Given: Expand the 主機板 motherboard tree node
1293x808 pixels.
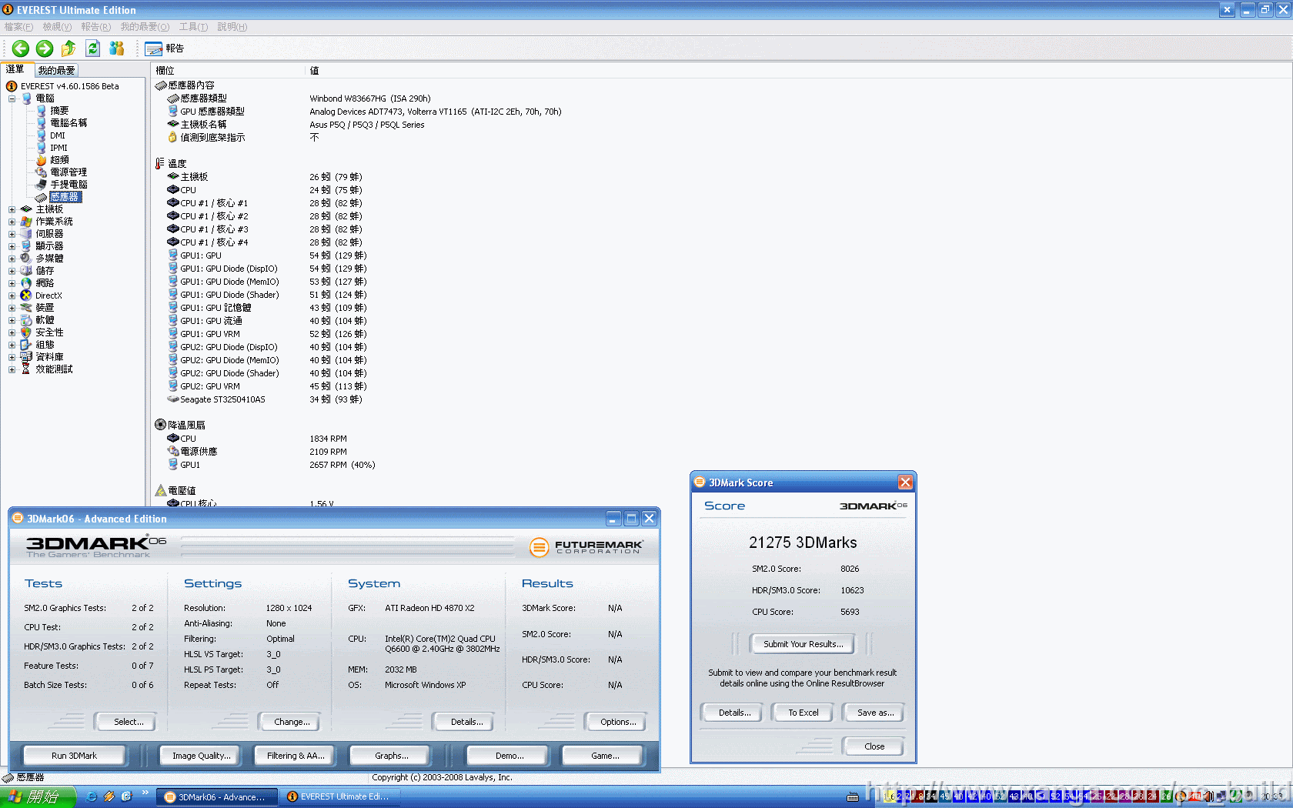Looking at the screenshot, I should [12, 209].
